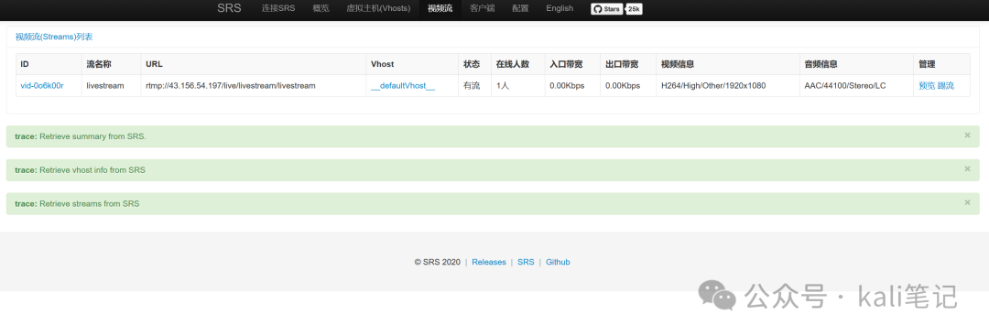The height and width of the screenshot is (336, 989).
Task: Click the 1人 online count cell
Action: [517, 86]
